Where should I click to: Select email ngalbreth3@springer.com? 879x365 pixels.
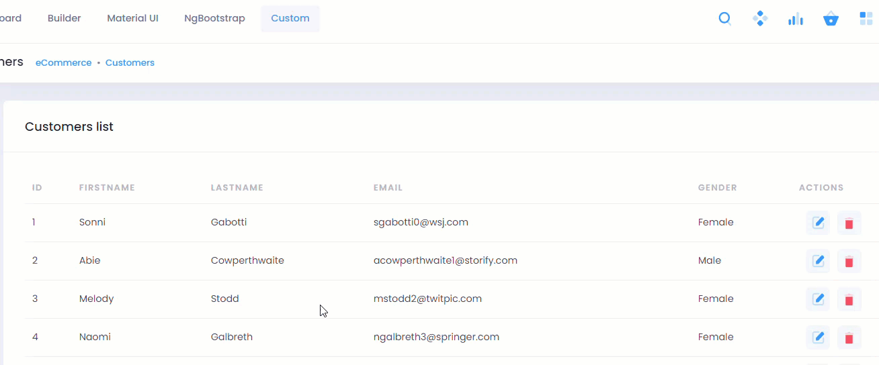(436, 337)
